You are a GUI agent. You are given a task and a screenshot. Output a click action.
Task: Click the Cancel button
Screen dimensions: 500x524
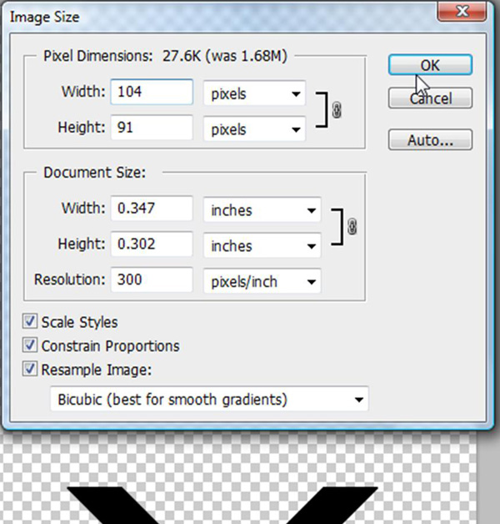(430, 98)
